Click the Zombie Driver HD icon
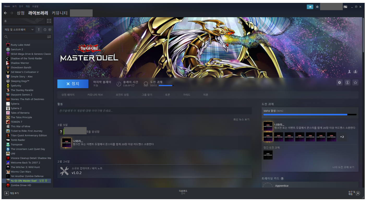Image resolution: width=366 pixels, height=202 pixels. [8, 185]
